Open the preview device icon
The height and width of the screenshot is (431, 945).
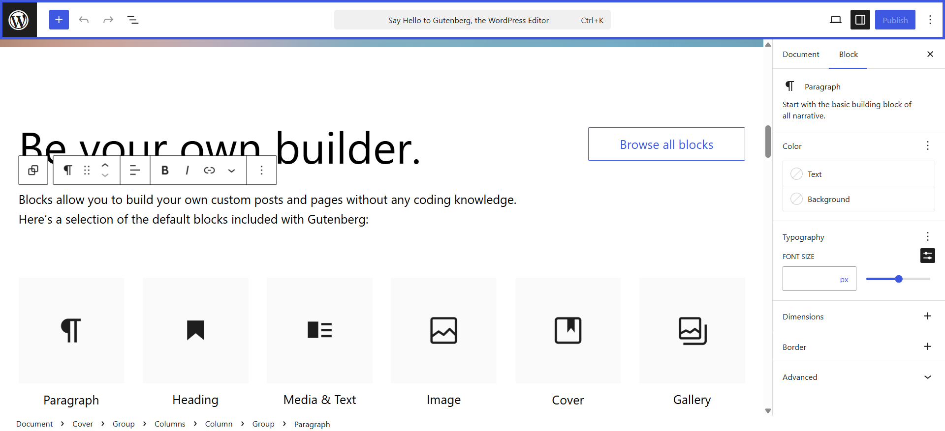point(836,20)
